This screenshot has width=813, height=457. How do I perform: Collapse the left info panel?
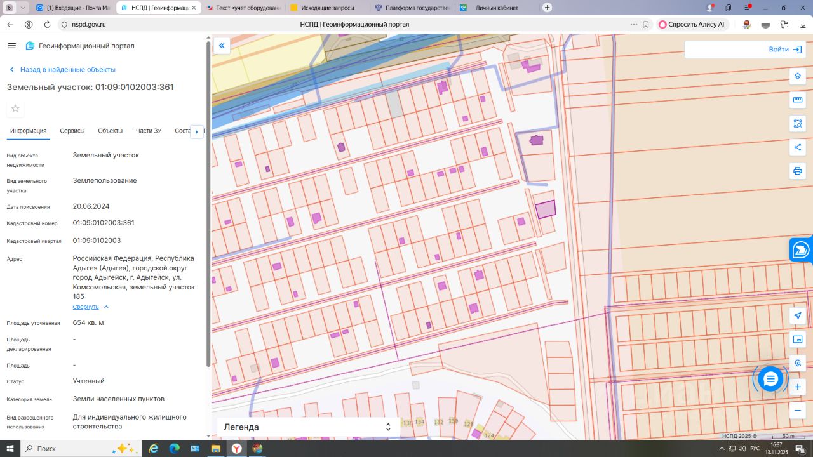click(222, 46)
